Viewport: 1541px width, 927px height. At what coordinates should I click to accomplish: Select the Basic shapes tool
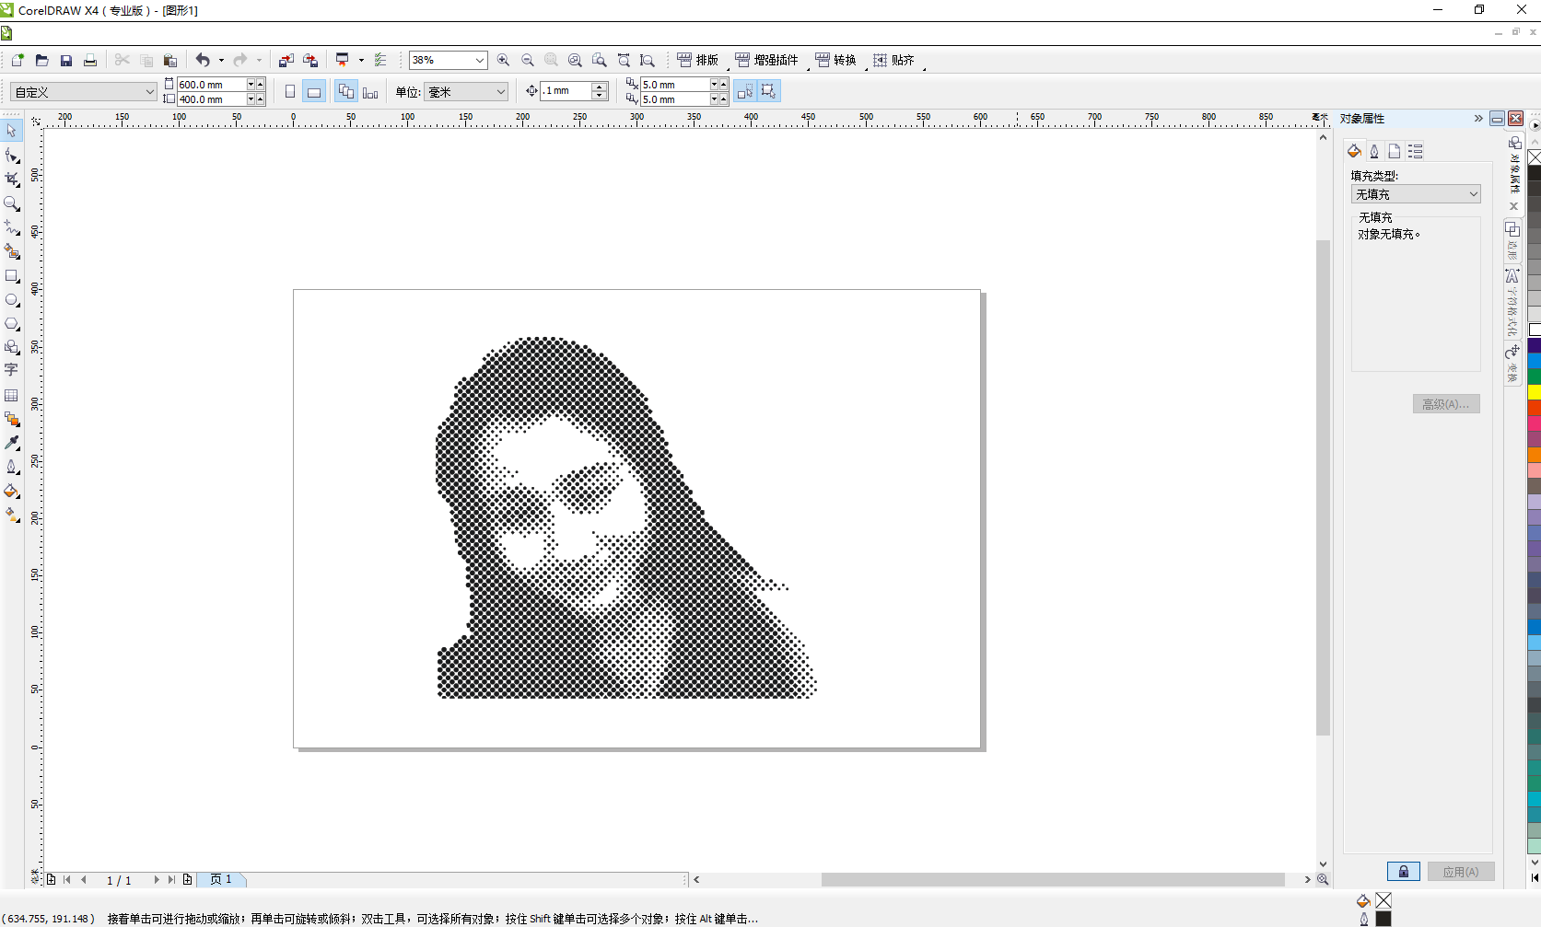(x=12, y=347)
